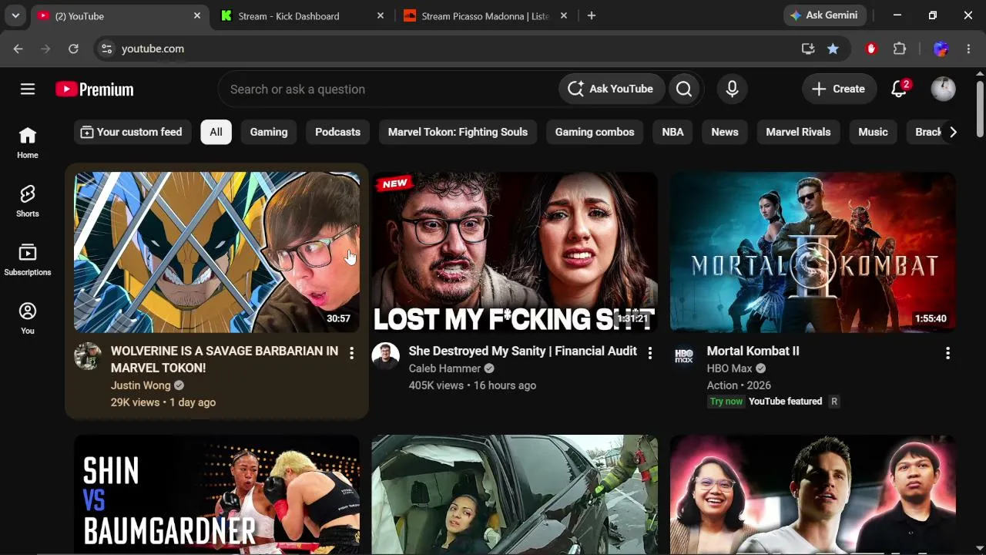Open the Chrome profile avatar
The width and height of the screenshot is (986, 555).
coord(941,49)
